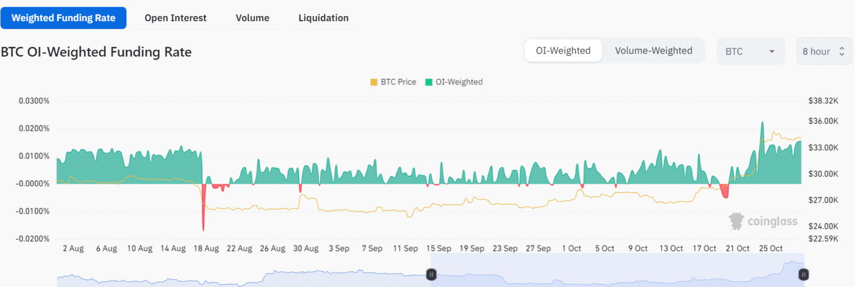Toggle BTC Price legend series
This screenshot has width=855, height=287.
[398, 82]
